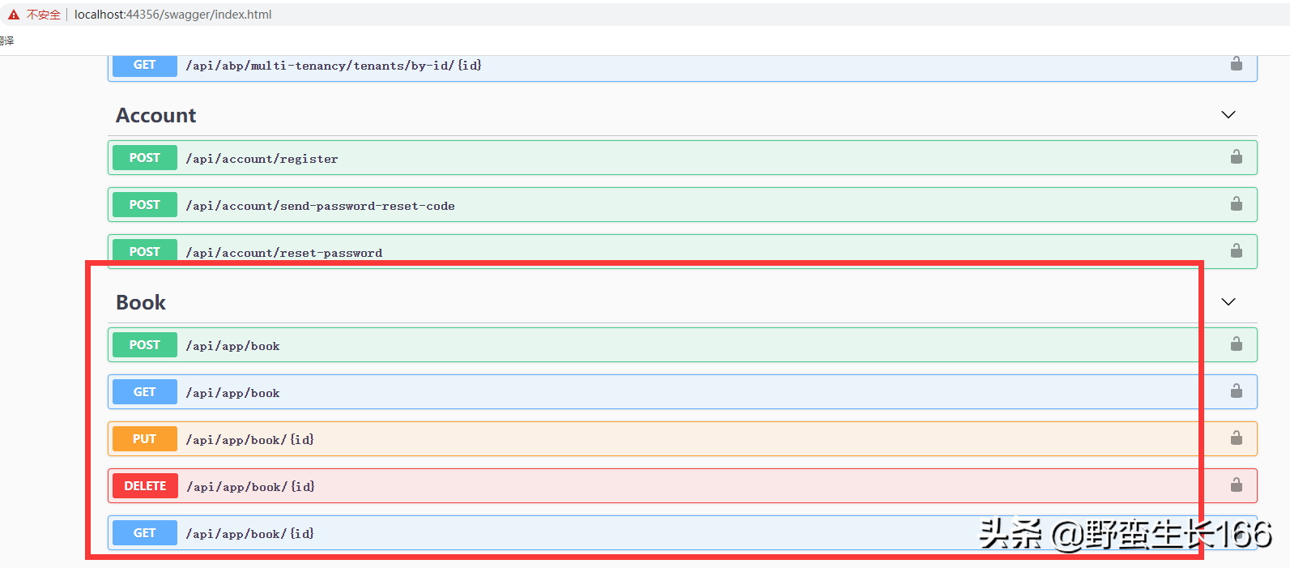
Task: Open authorization lock on send-password-reset-code row
Action: tap(1236, 204)
